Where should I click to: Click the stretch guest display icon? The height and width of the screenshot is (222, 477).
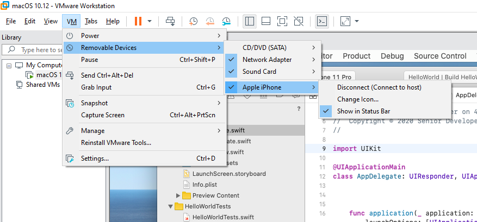click(x=345, y=21)
